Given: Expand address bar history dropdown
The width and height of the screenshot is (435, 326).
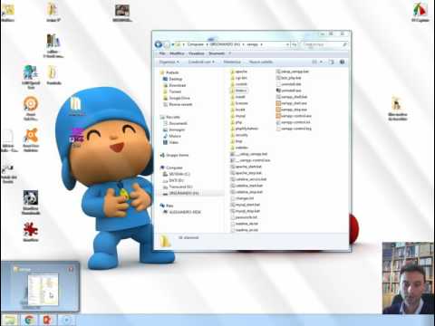Looking at the screenshot, I should pyautogui.click(x=287, y=44).
